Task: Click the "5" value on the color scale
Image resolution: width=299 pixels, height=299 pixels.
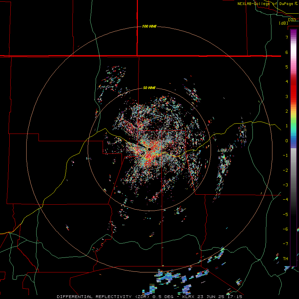Action: pos(287,67)
